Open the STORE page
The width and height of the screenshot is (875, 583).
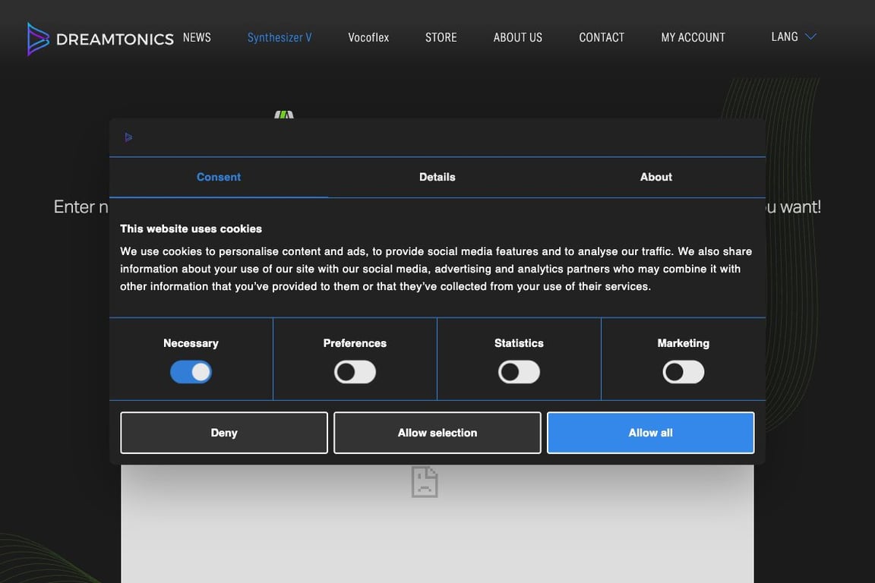pos(441,37)
